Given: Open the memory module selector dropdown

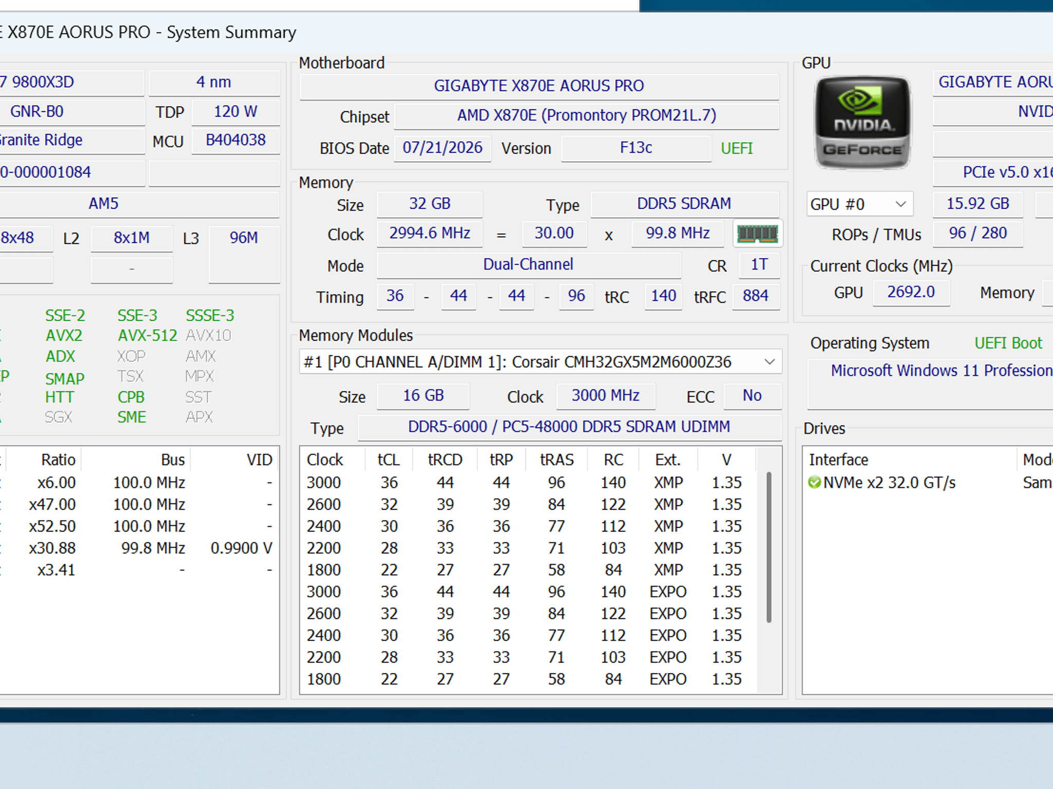Looking at the screenshot, I should (540, 362).
